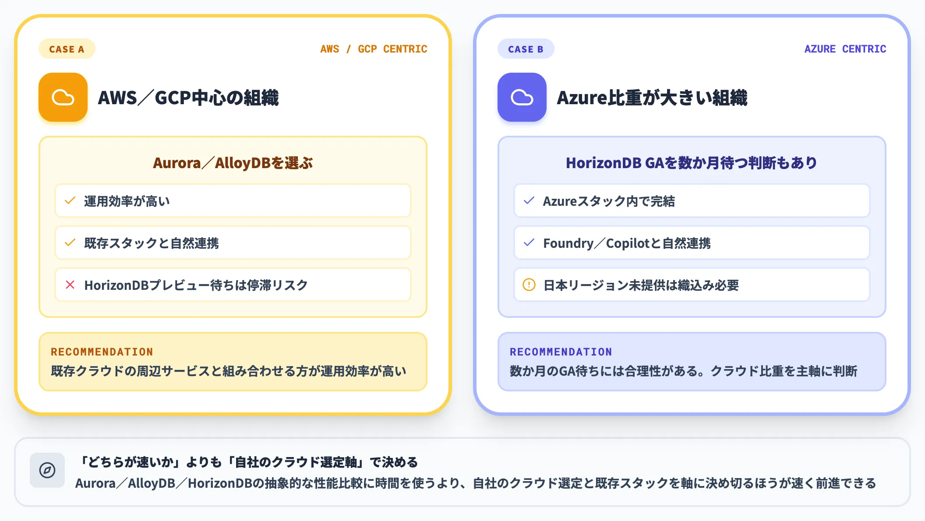Select the 運用効率が高い row
925x521 pixels.
[x=233, y=201]
